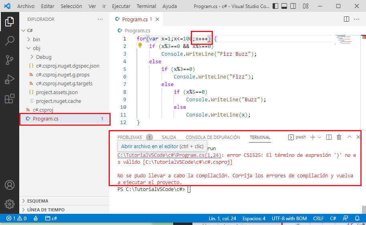Open the Ayuda menu
The height and width of the screenshot is (225, 366).
(x=170, y=6)
